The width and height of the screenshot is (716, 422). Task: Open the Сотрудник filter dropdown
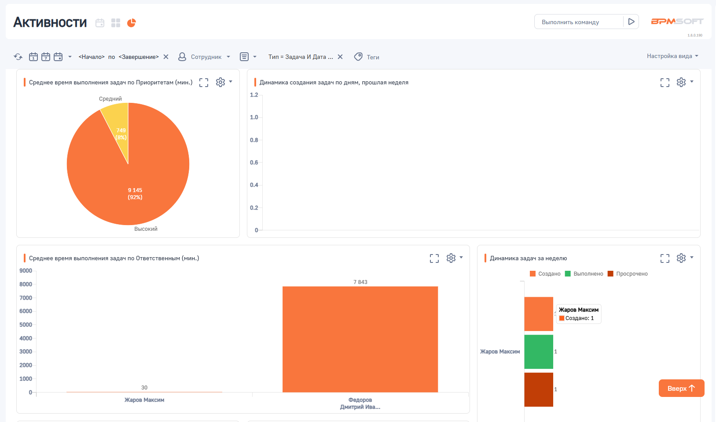[x=205, y=57]
